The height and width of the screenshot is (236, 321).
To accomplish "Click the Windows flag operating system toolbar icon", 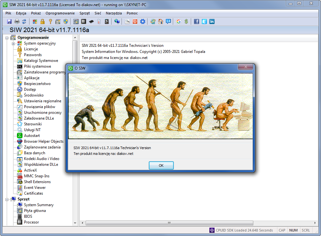I will coord(35,21).
